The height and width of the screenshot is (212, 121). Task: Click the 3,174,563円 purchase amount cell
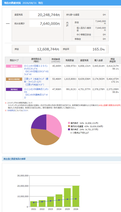pyautogui.click(x=98, y=79)
